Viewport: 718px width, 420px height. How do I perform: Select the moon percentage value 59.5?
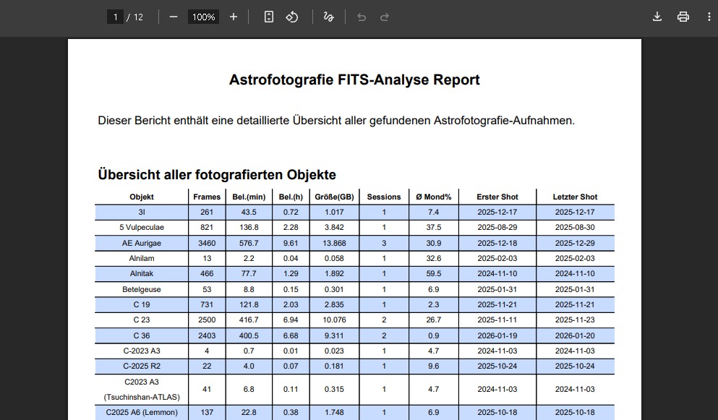[434, 274]
